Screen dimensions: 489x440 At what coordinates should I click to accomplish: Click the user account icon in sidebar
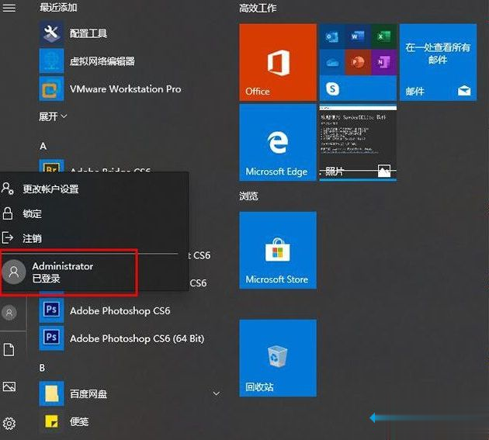pyautogui.click(x=9, y=313)
